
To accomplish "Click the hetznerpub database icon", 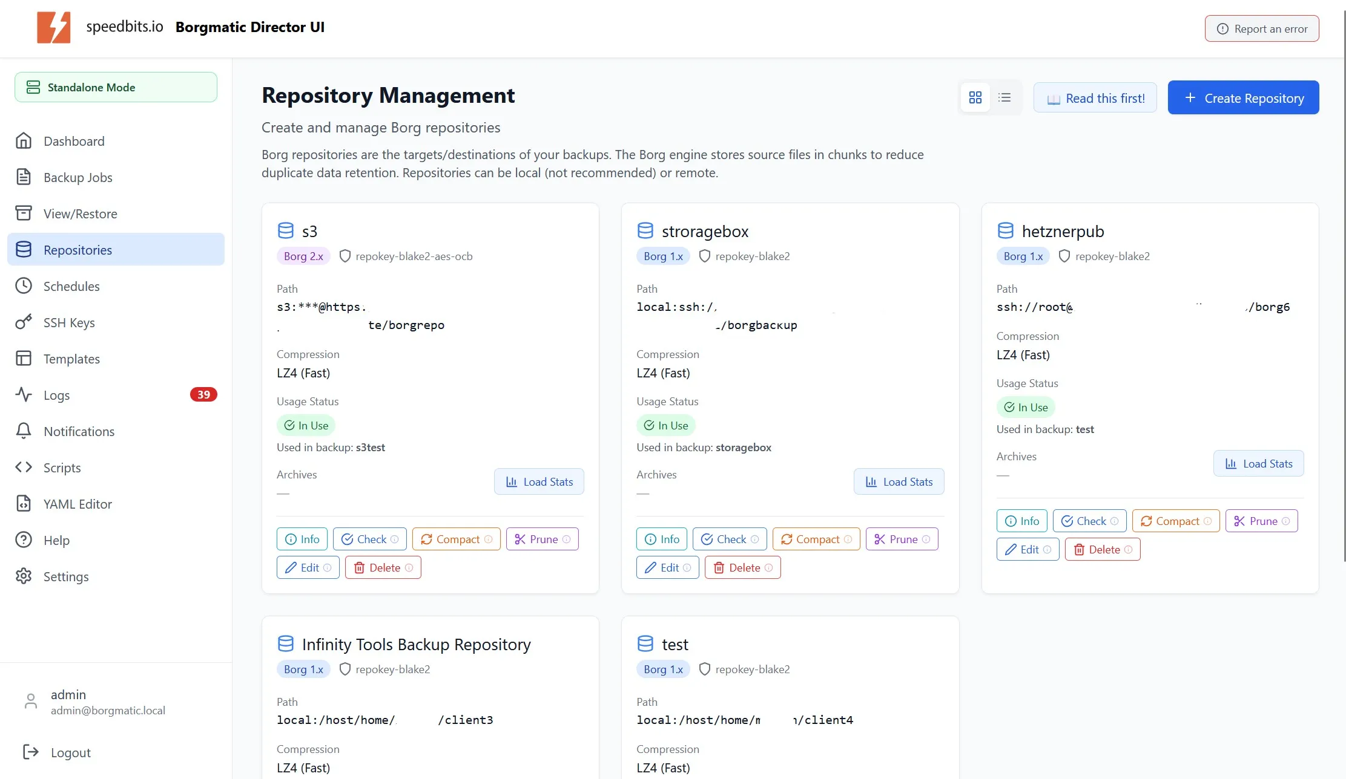I will point(1006,230).
